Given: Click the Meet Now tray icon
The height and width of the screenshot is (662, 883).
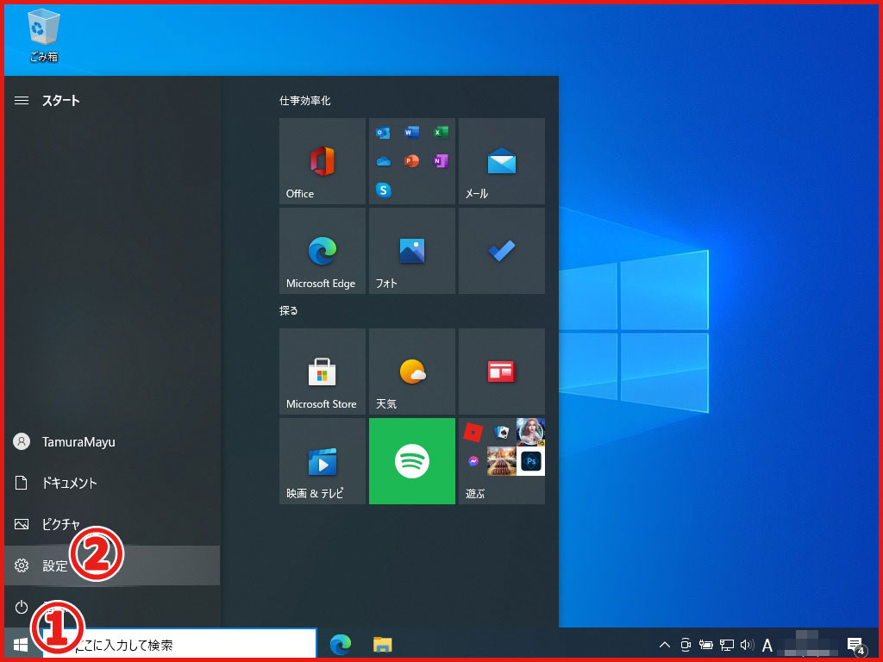Looking at the screenshot, I should (686, 645).
